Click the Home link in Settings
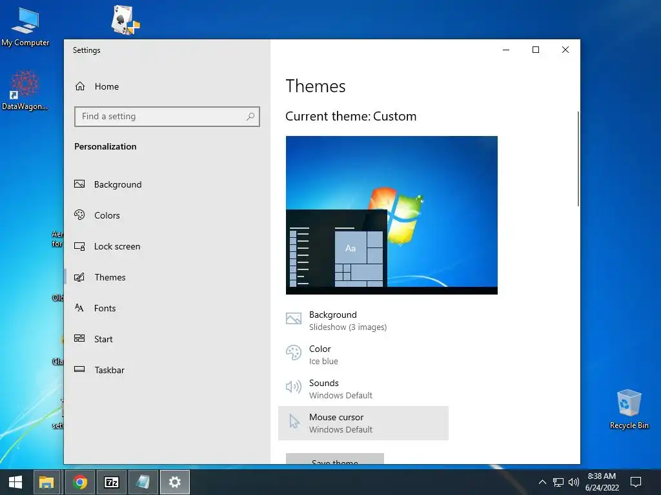 [107, 86]
